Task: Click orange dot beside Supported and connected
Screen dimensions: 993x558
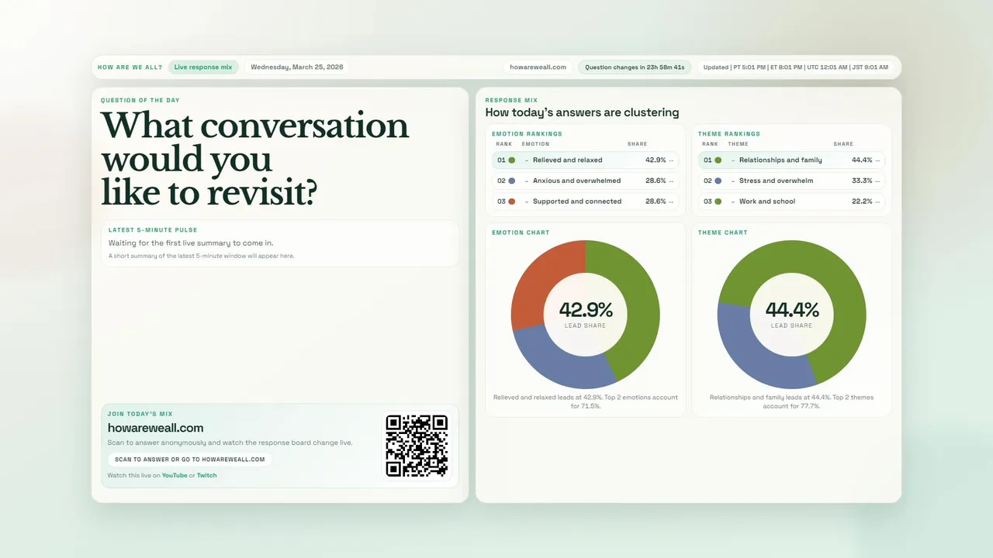Action: coord(512,201)
